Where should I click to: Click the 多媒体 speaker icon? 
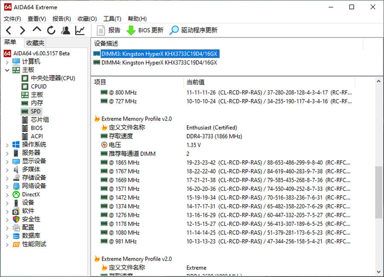tap(16, 170)
